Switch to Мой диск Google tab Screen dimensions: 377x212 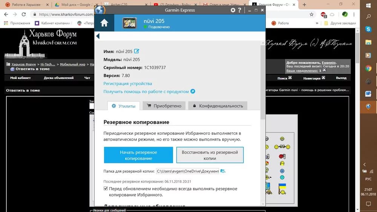pos(76,5)
